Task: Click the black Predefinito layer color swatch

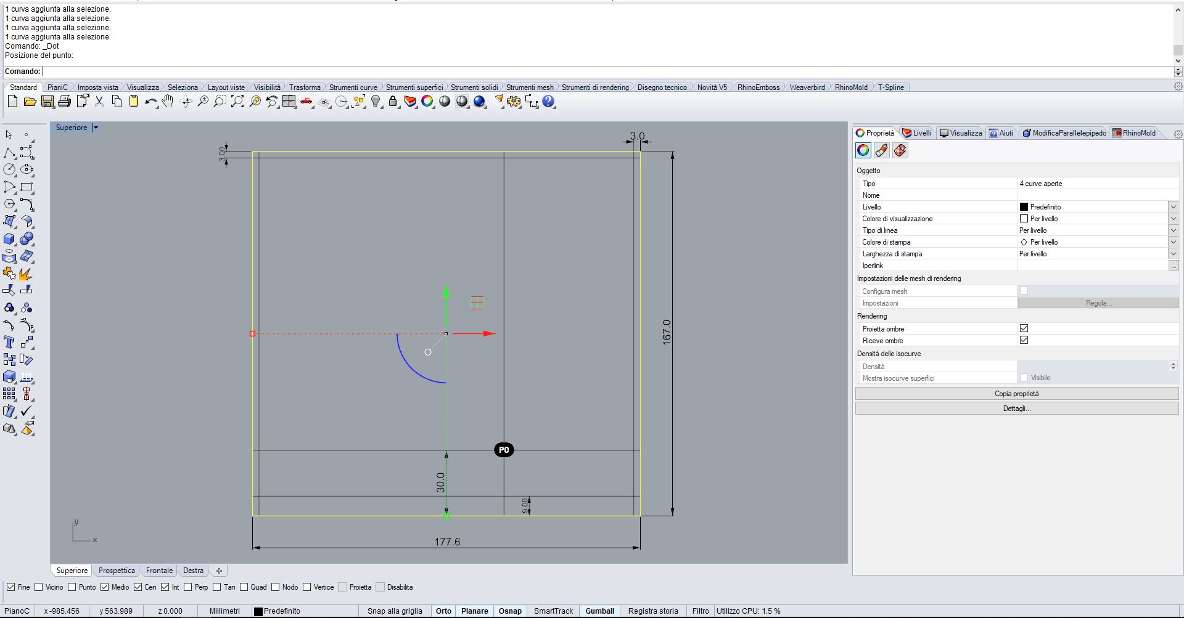Action: [1024, 207]
